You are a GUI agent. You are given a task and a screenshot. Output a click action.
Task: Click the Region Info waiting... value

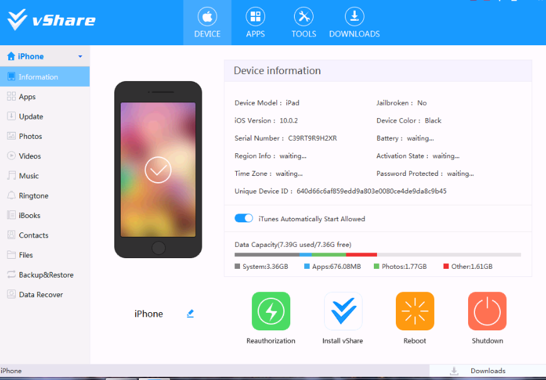(293, 156)
